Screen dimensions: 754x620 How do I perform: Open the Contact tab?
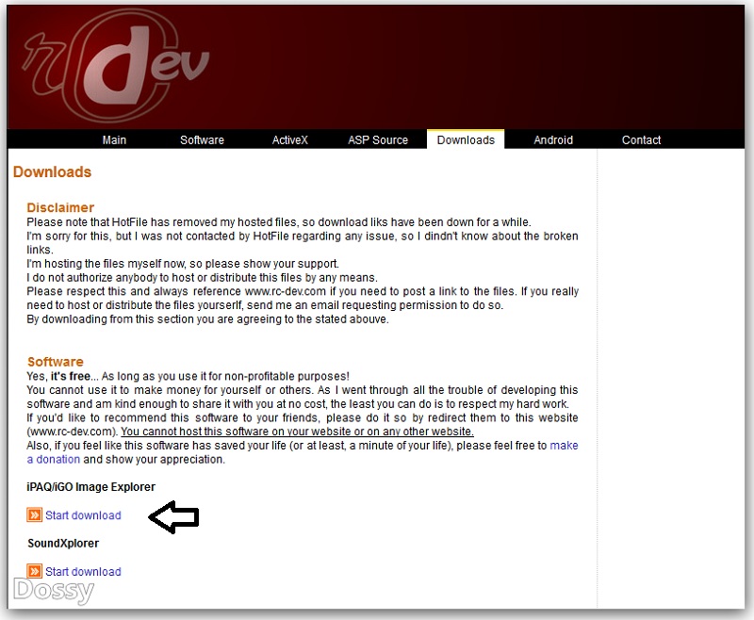point(641,139)
